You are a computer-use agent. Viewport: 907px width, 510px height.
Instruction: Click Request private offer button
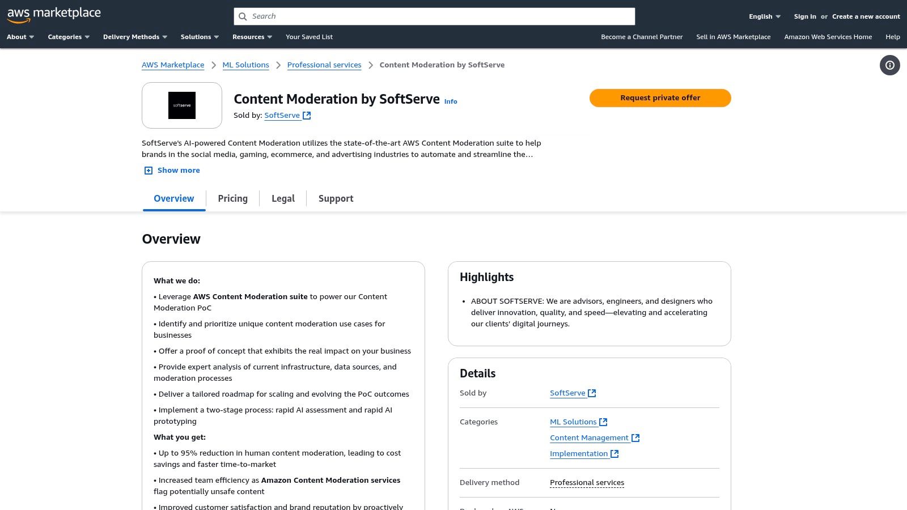pos(660,98)
